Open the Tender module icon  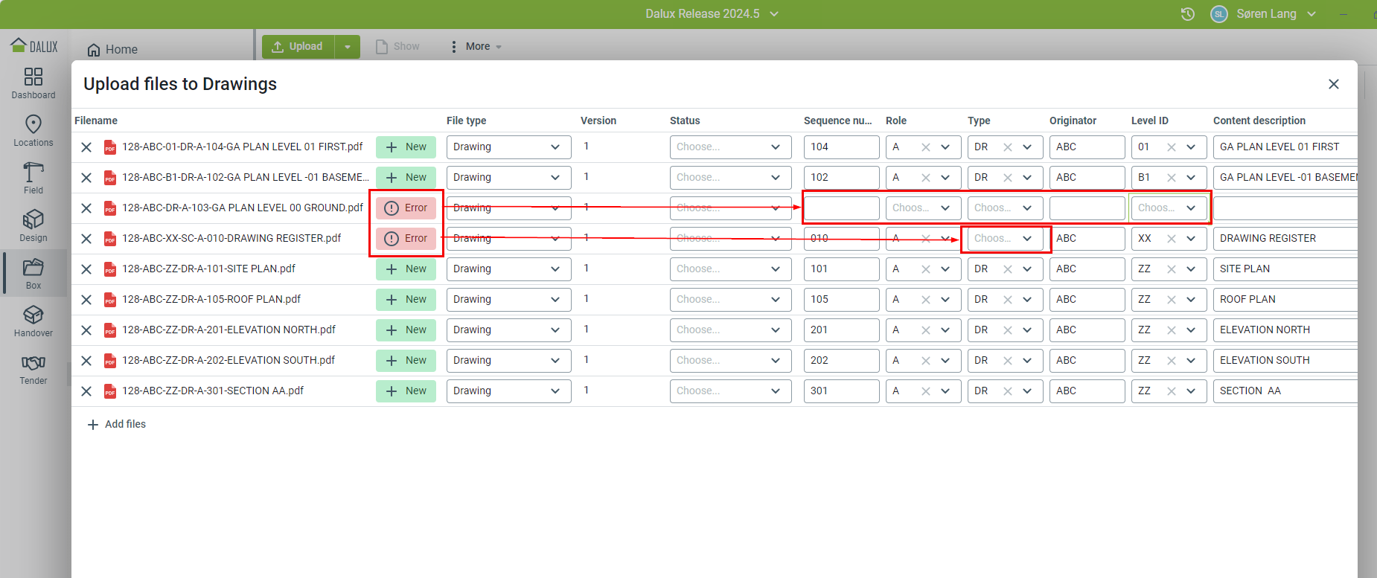click(x=33, y=368)
